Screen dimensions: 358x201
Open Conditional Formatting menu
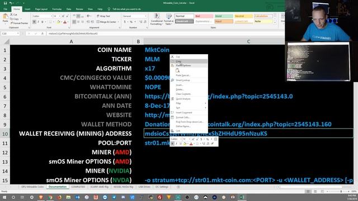(157, 20)
